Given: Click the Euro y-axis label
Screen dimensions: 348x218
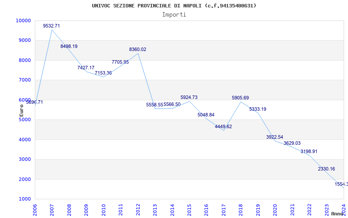Looking at the screenshot, I should (21, 110).
